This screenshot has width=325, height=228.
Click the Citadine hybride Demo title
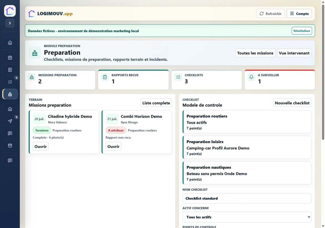70,116
